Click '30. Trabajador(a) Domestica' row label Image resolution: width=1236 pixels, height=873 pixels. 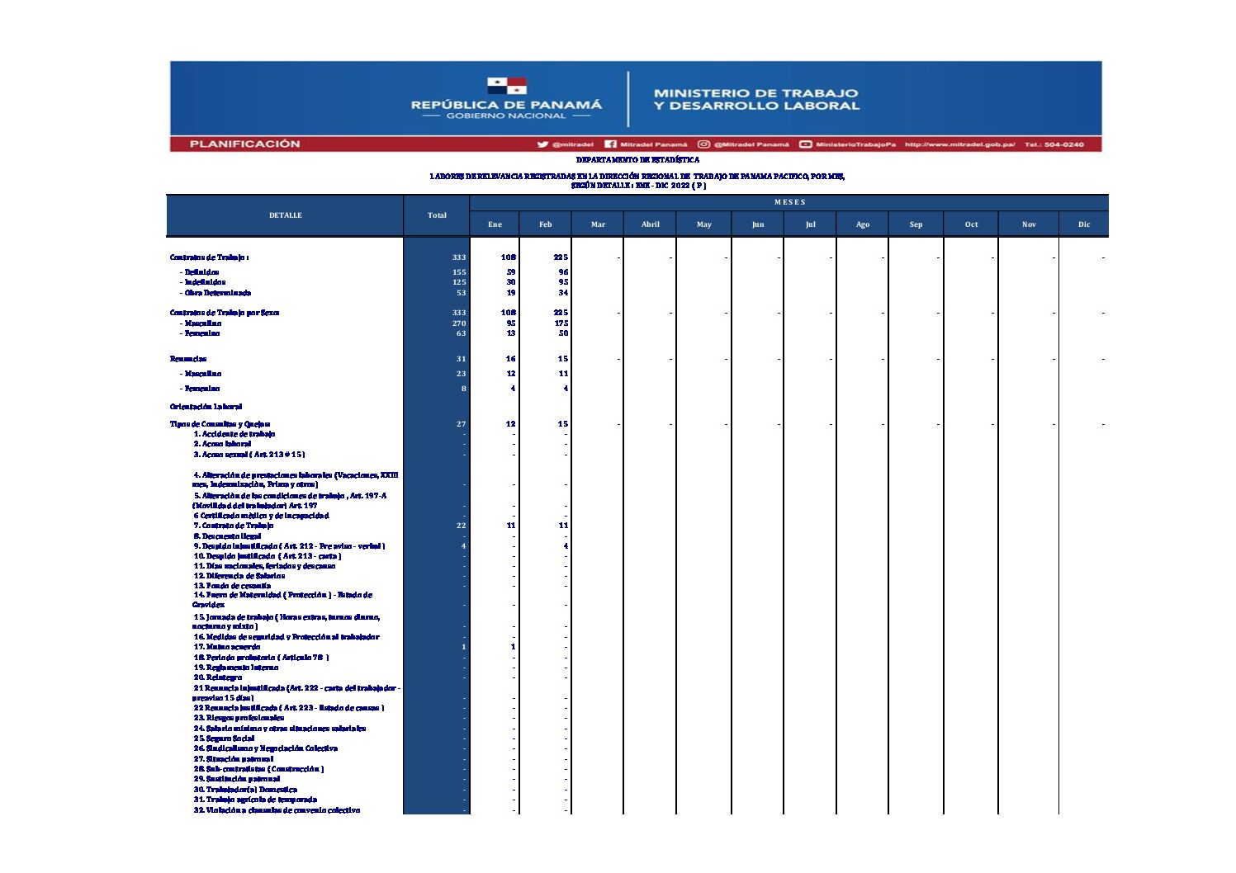(245, 790)
